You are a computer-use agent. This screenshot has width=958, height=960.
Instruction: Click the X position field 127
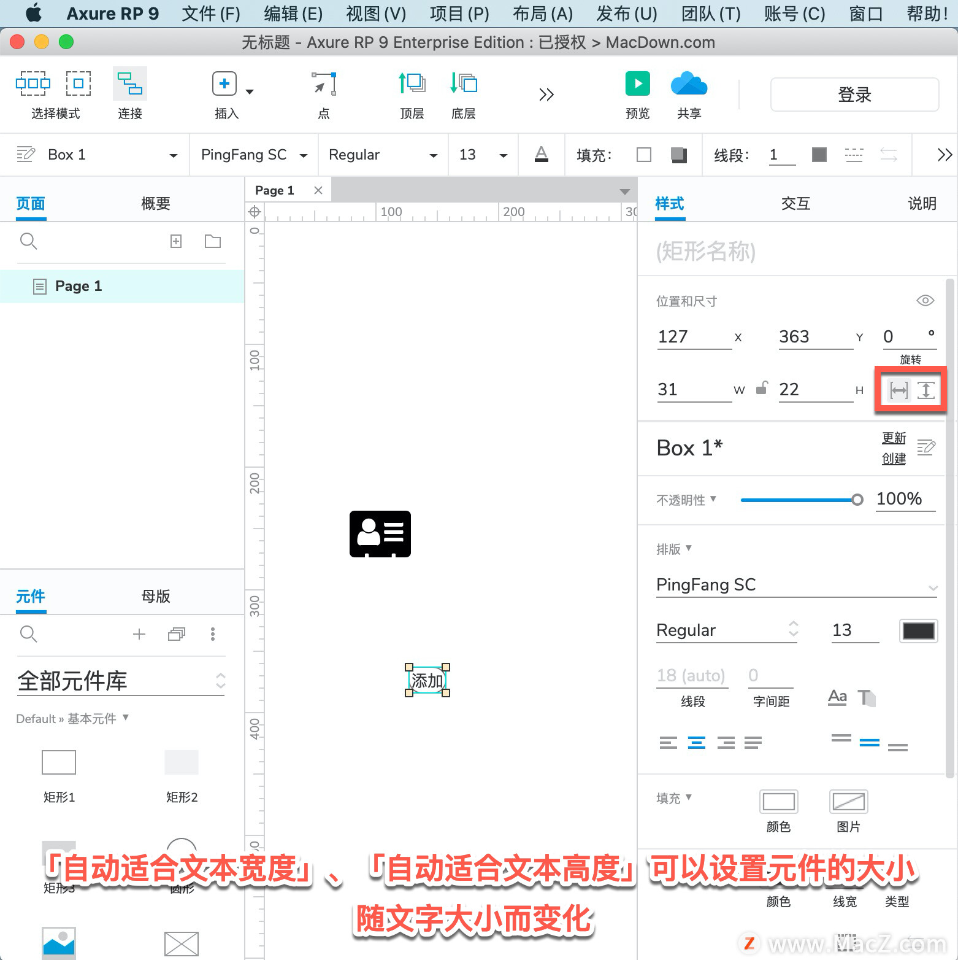tap(694, 336)
